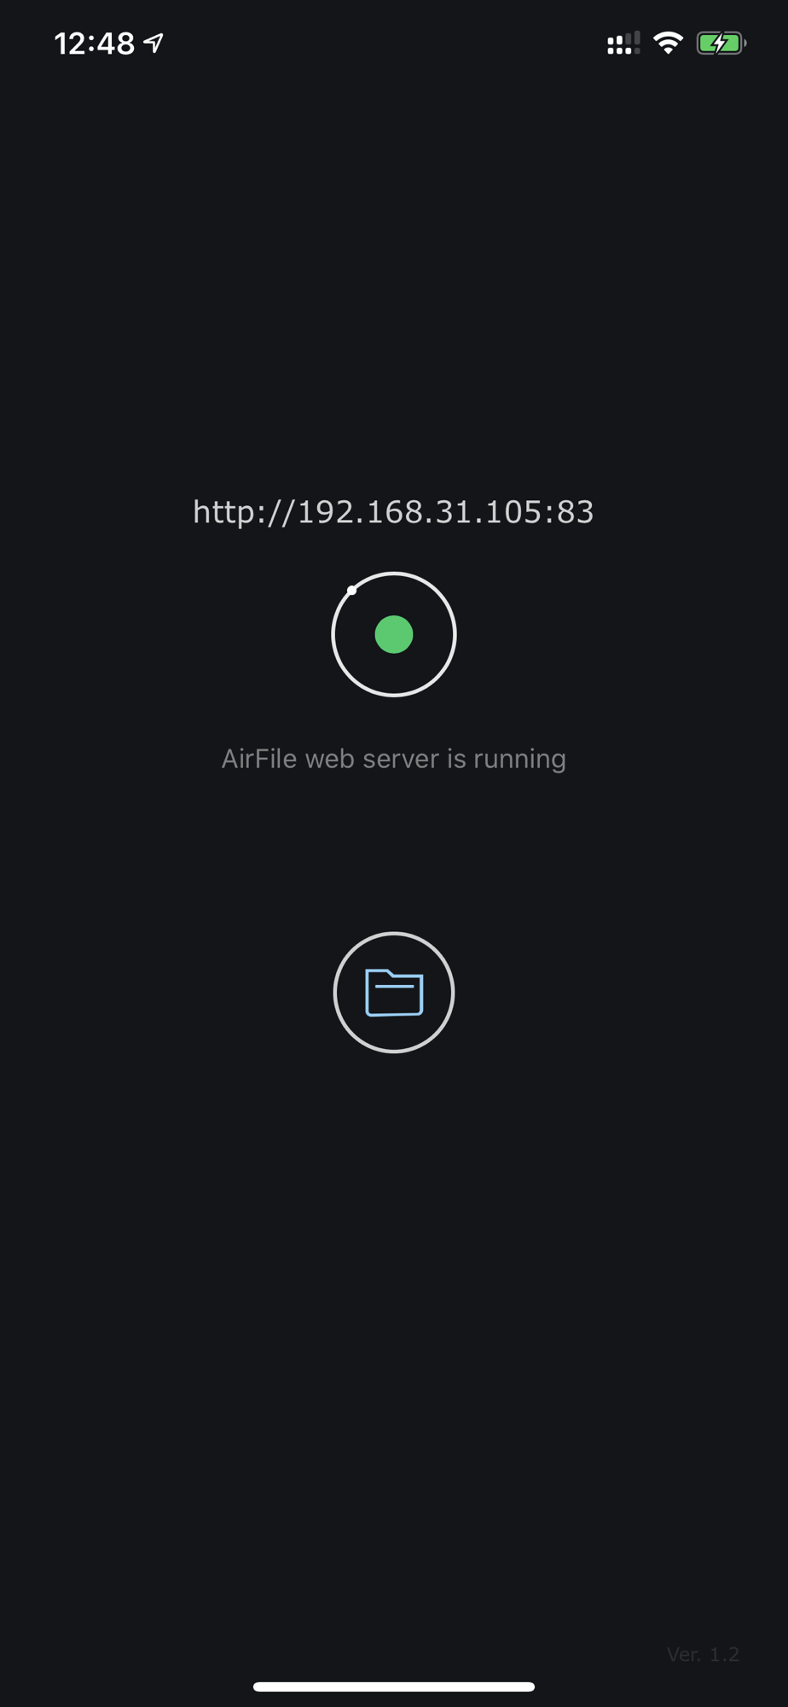The image size is (788, 1707).
Task: Tap the 12:48 clock in status bar
Action: point(95,44)
